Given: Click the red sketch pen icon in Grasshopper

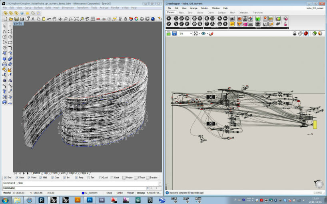Looking at the screenshot, I should tap(211, 34).
